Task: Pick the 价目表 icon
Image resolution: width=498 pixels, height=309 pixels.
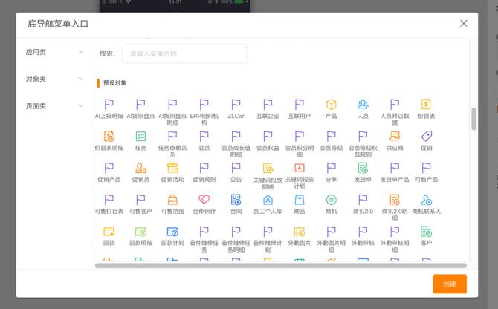Action: [426, 105]
